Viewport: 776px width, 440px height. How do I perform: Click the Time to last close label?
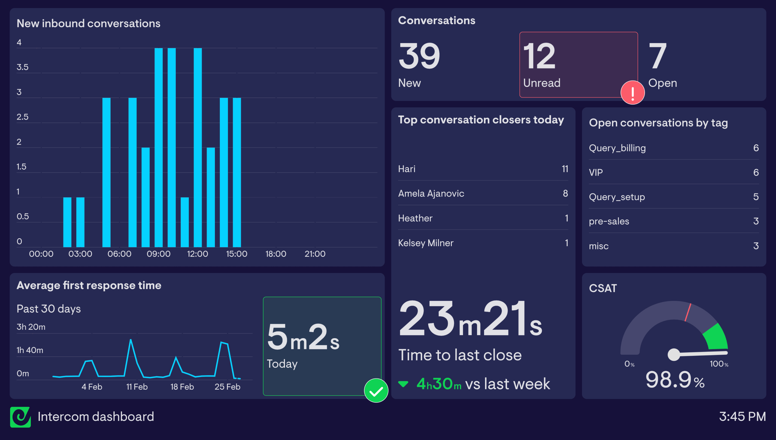460,355
